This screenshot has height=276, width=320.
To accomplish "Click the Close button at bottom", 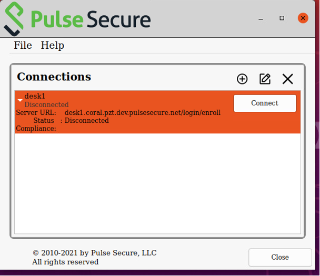I will (280, 257).
